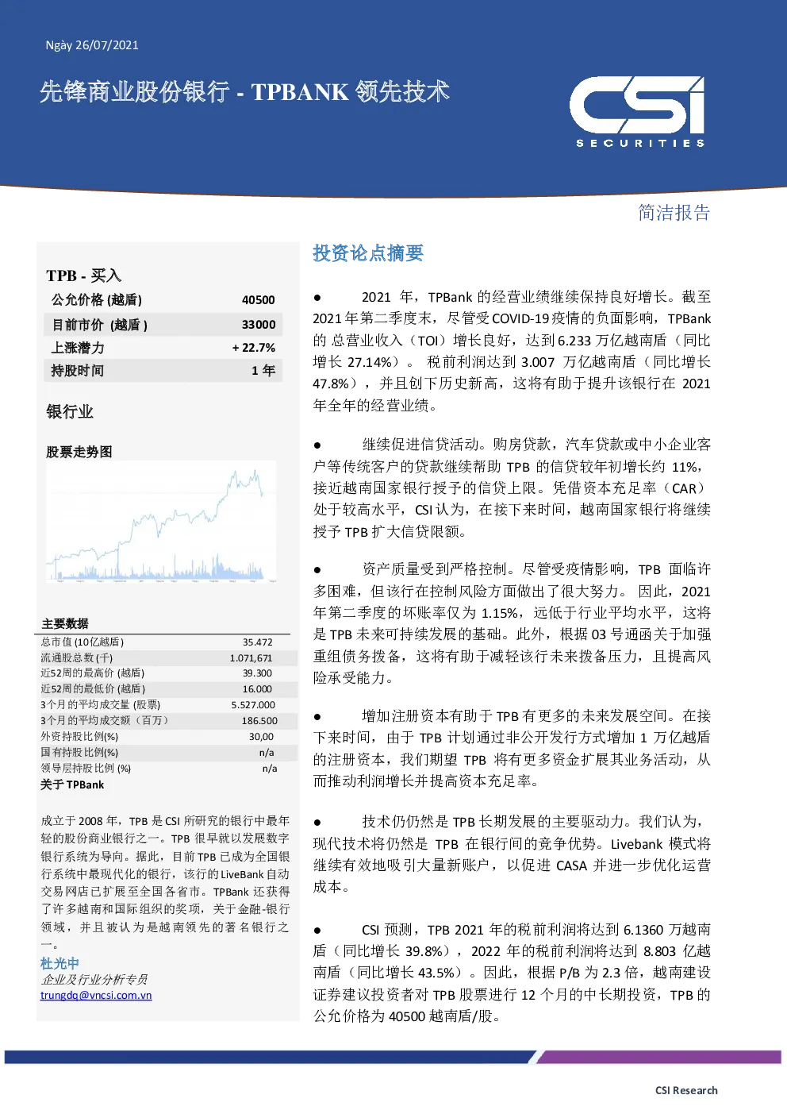Click the 外资持股比例(%) row label

point(79,737)
